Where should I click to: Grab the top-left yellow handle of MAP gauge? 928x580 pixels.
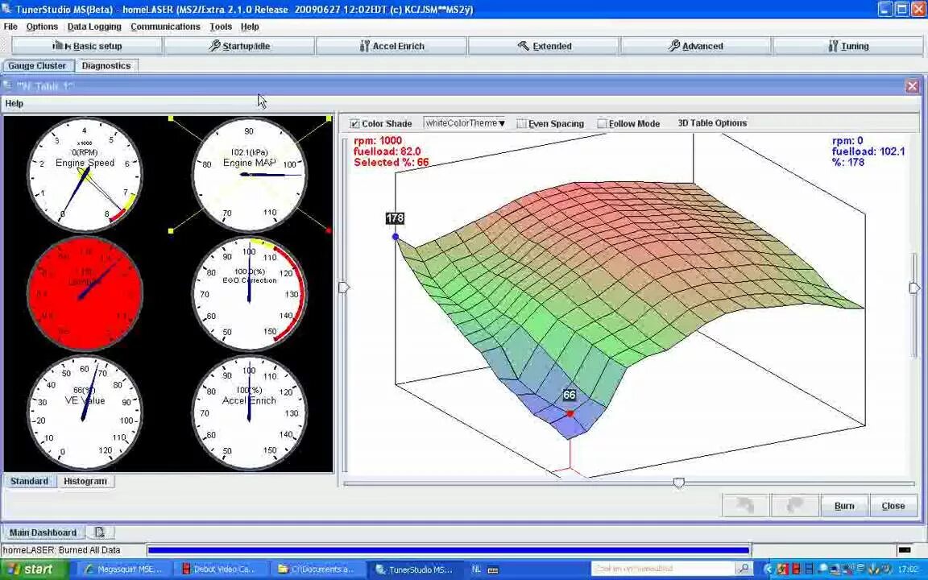pos(171,119)
